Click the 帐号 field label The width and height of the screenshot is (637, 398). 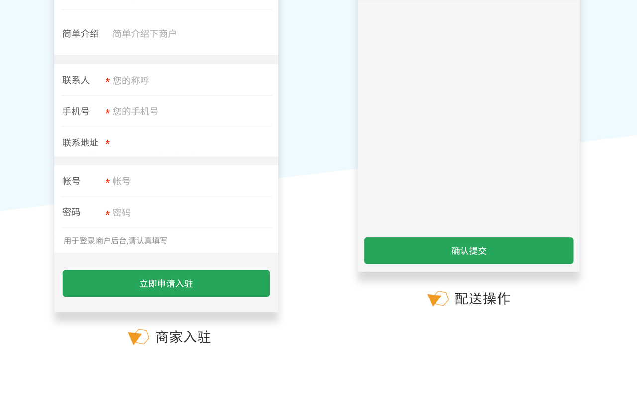click(x=71, y=181)
